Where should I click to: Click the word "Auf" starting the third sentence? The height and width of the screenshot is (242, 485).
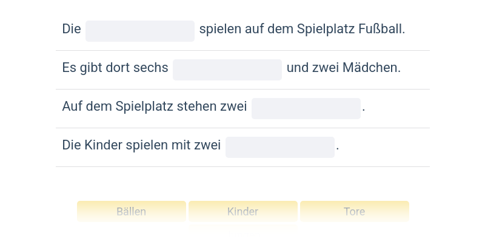(x=72, y=106)
